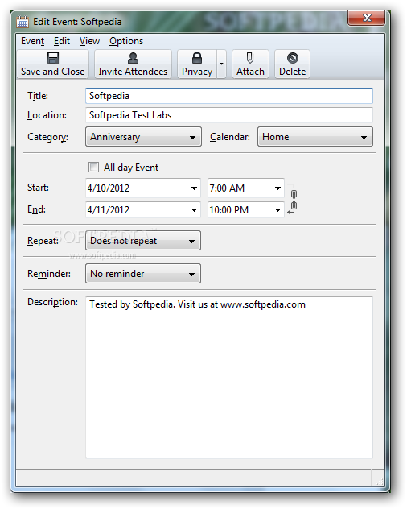The image size is (407, 509).
Task: Close the Edit Event window
Action: pyautogui.click(x=367, y=18)
